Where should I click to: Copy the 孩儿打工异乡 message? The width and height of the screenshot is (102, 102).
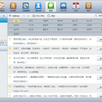tap(99, 59)
